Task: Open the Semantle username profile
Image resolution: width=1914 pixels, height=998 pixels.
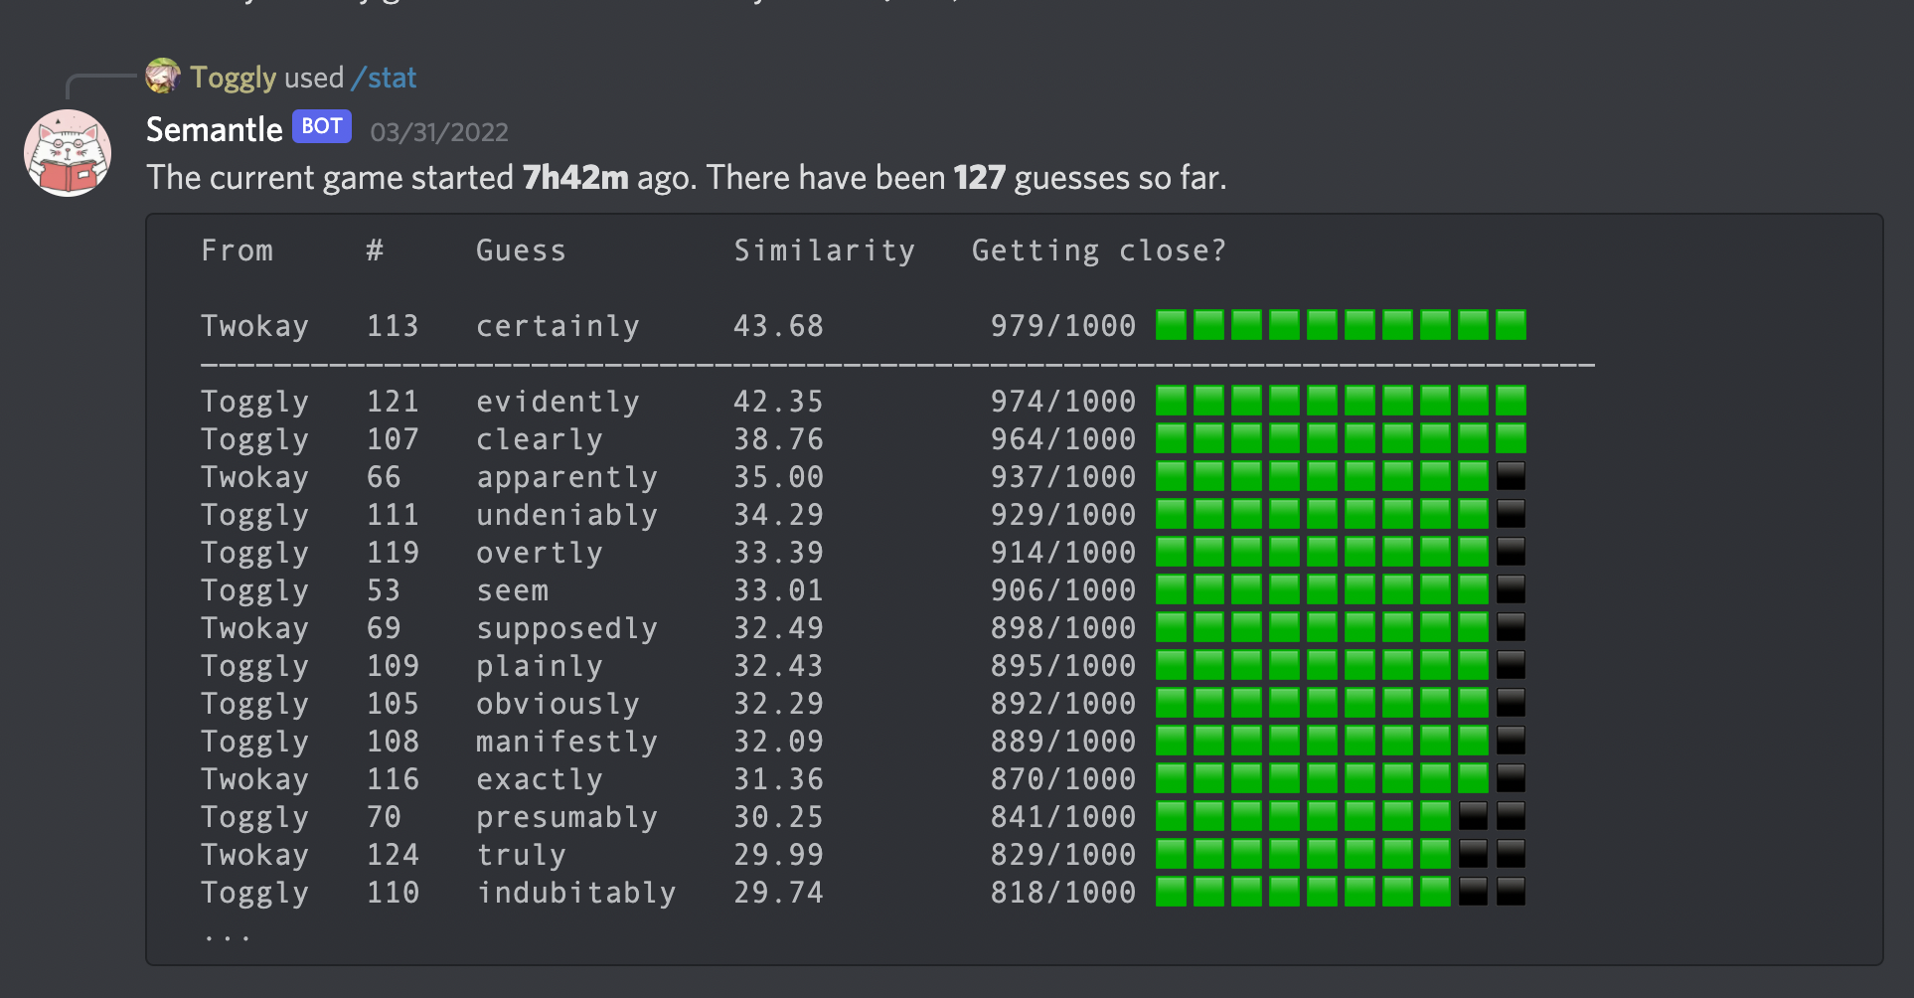Action: point(215,129)
